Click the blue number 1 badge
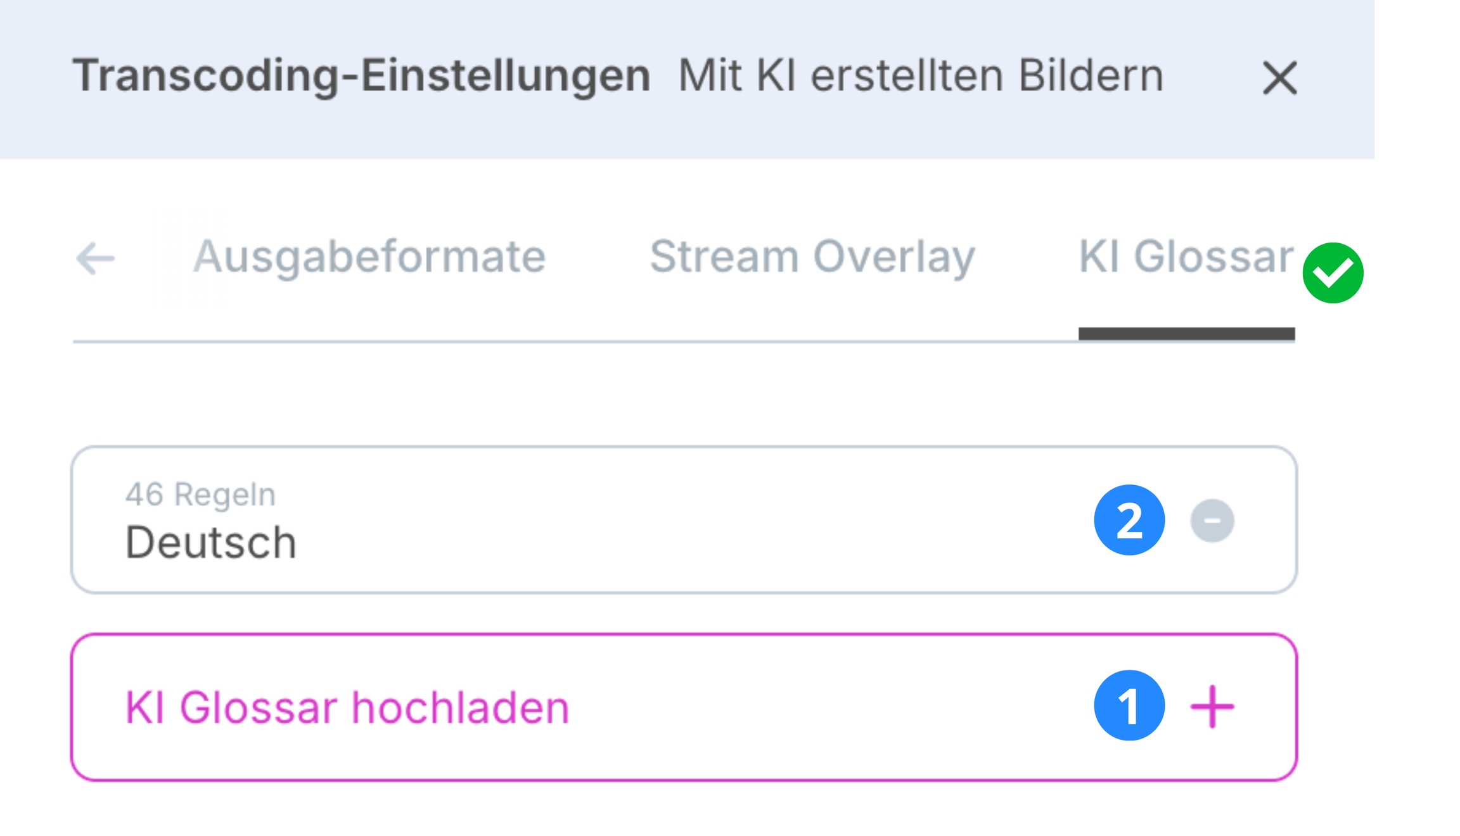This screenshot has width=1460, height=836. coord(1129,706)
